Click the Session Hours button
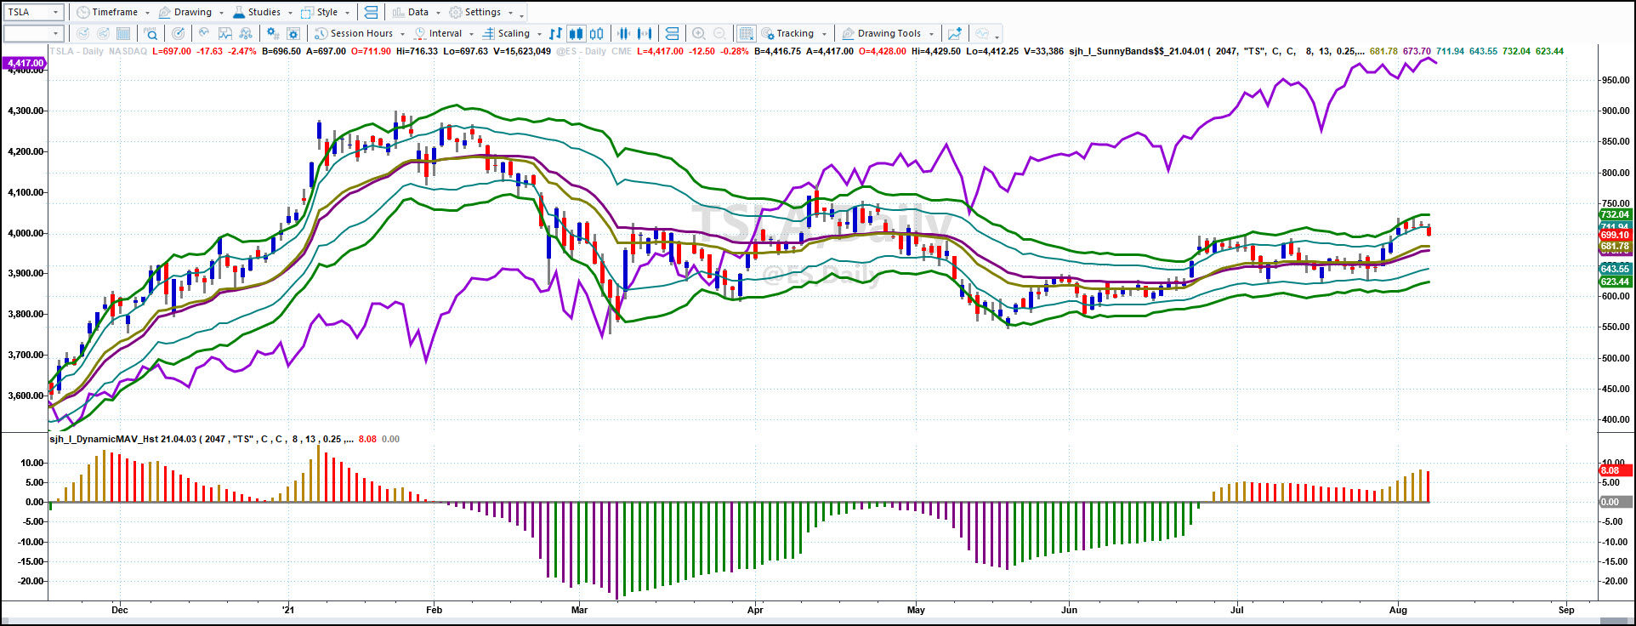The image size is (1636, 626). click(354, 33)
